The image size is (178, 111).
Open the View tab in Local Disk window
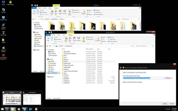[x=64, y=35]
